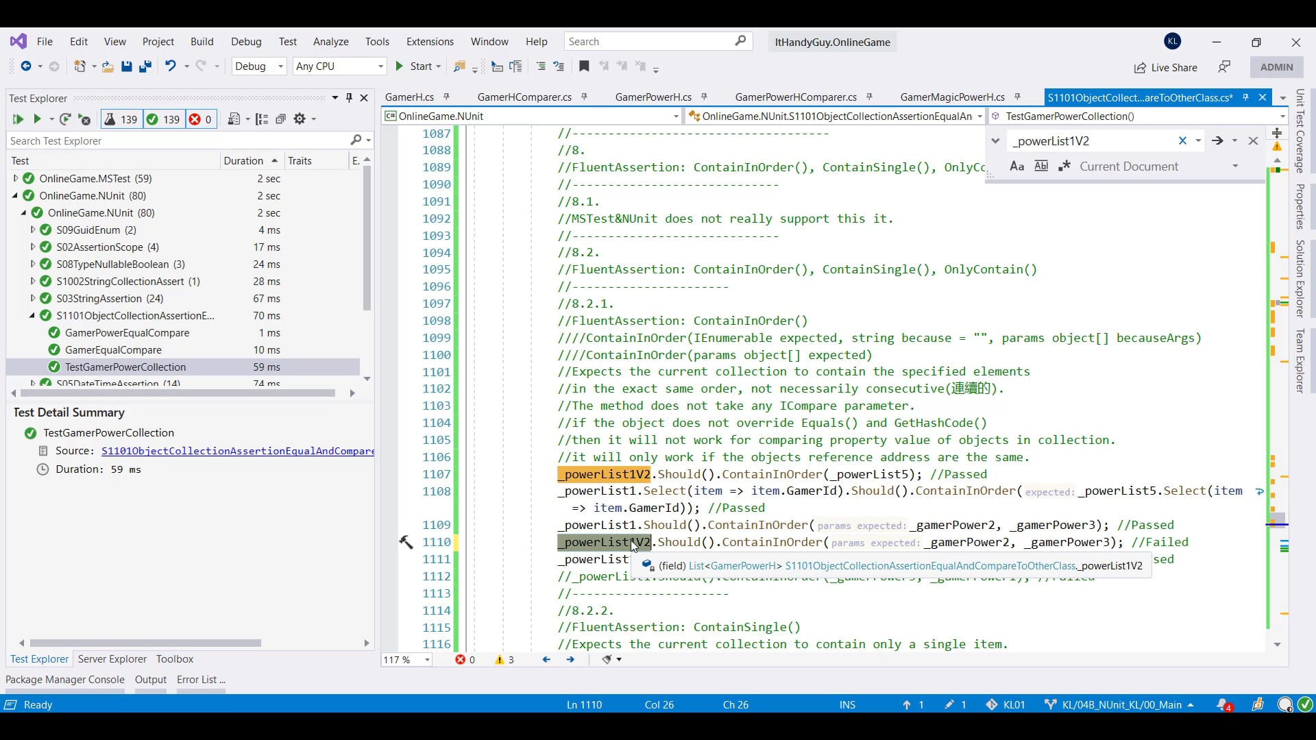Open the Extensions menu
The width and height of the screenshot is (1316, 740).
pyautogui.click(x=429, y=42)
